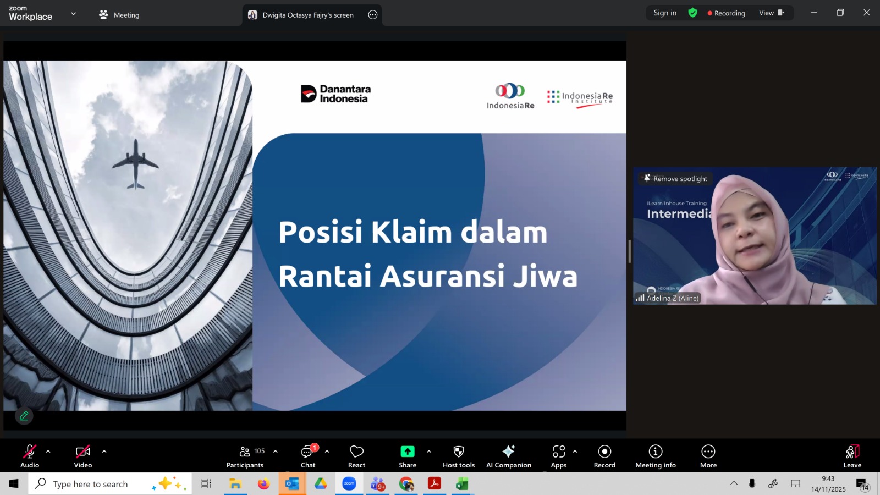Open the Chat panel
Image resolution: width=880 pixels, height=495 pixels.
pyautogui.click(x=308, y=457)
